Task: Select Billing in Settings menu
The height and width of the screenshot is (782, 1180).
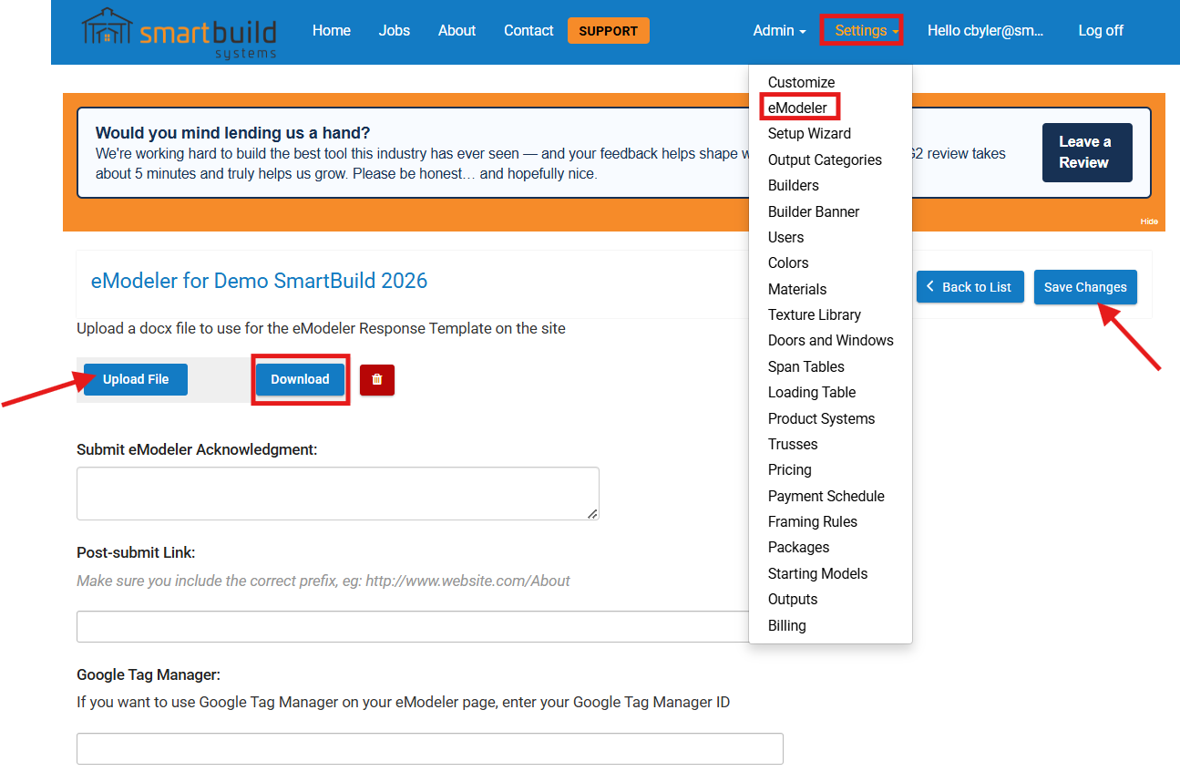Action: pyautogui.click(x=786, y=625)
